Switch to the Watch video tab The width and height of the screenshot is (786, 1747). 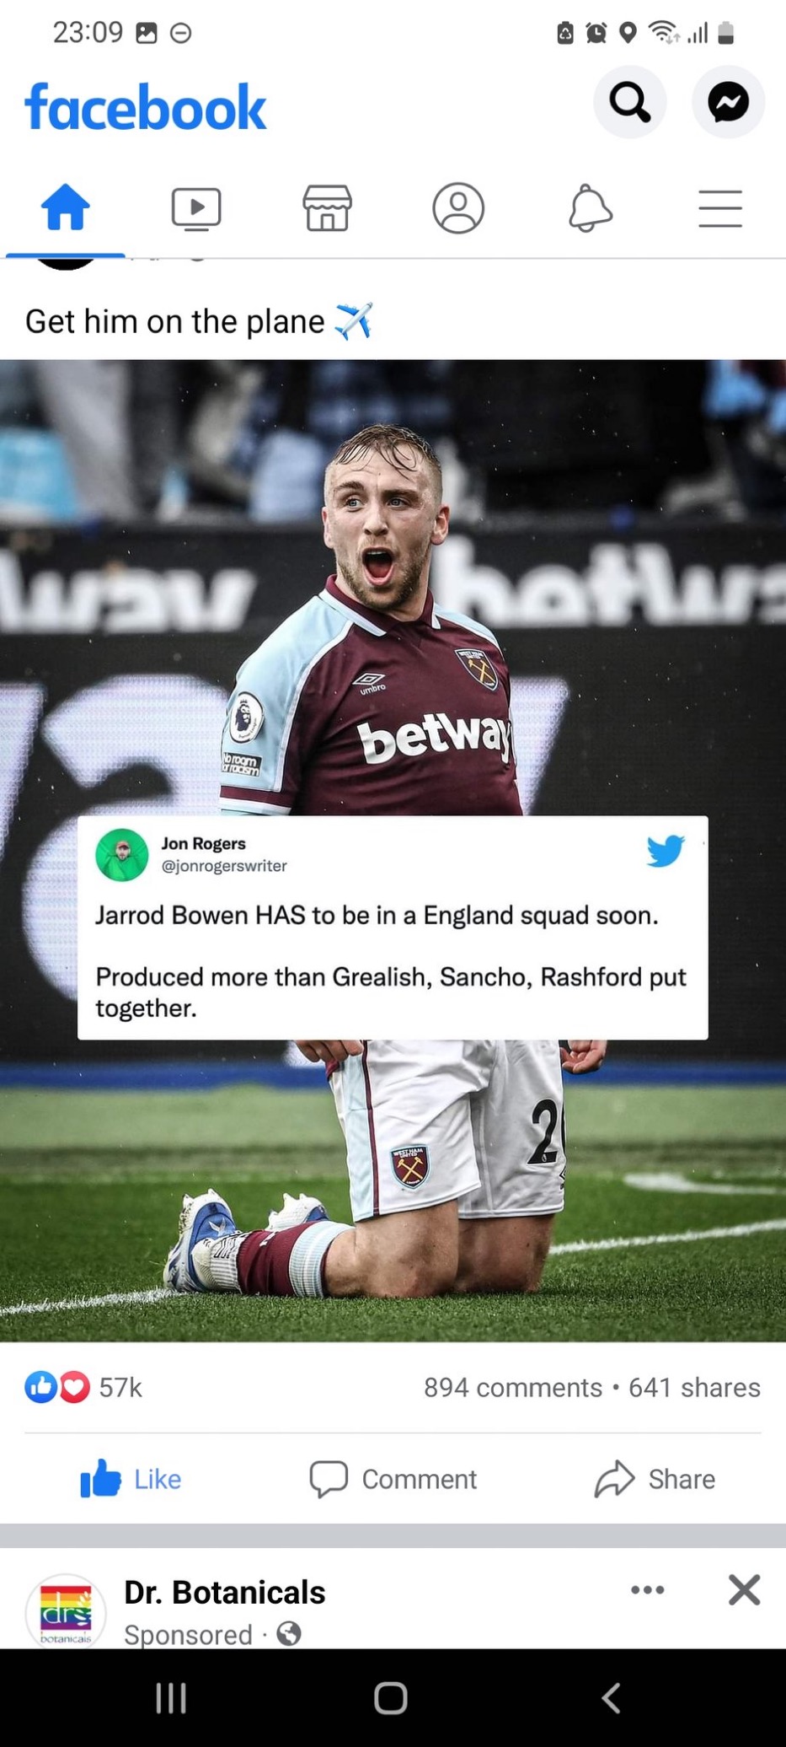click(x=196, y=208)
